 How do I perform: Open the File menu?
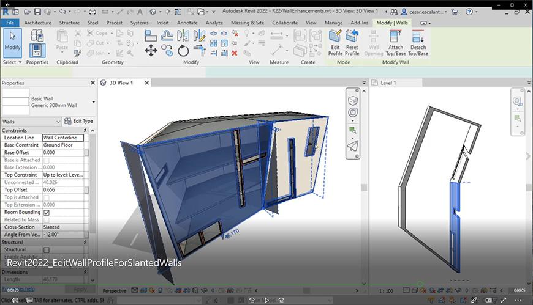point(10,23)
